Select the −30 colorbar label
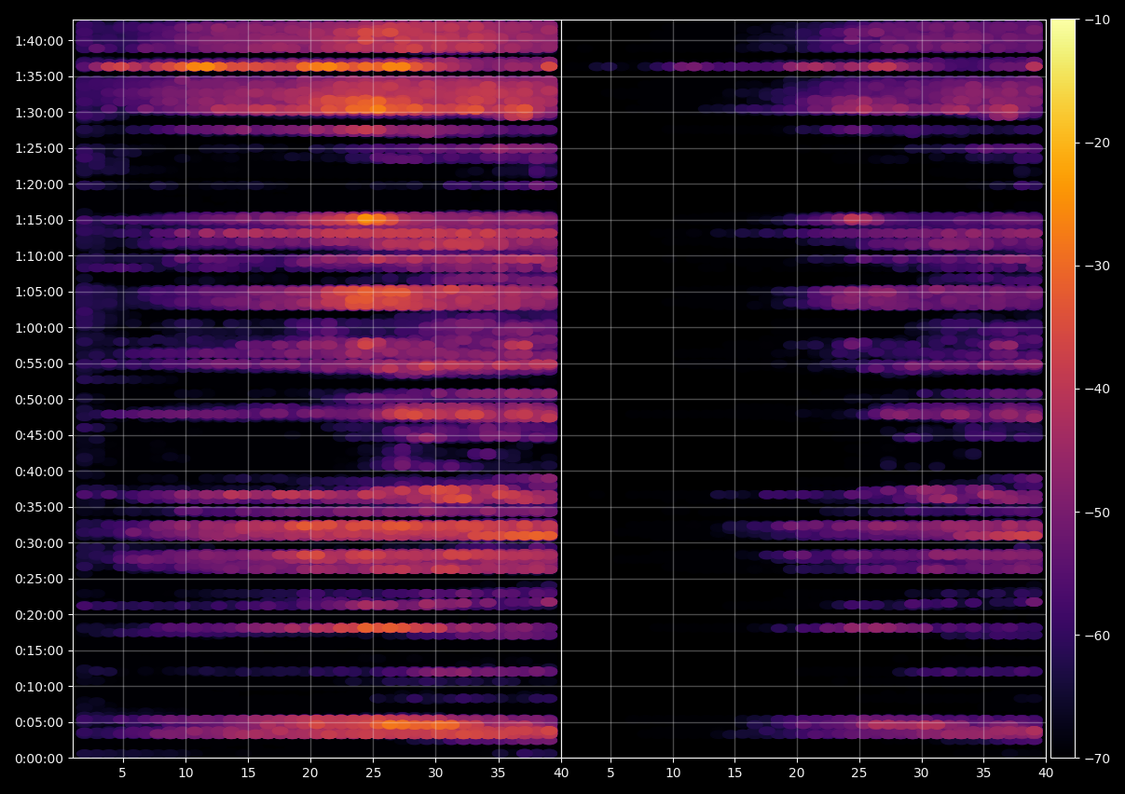 pos(1097,266)
